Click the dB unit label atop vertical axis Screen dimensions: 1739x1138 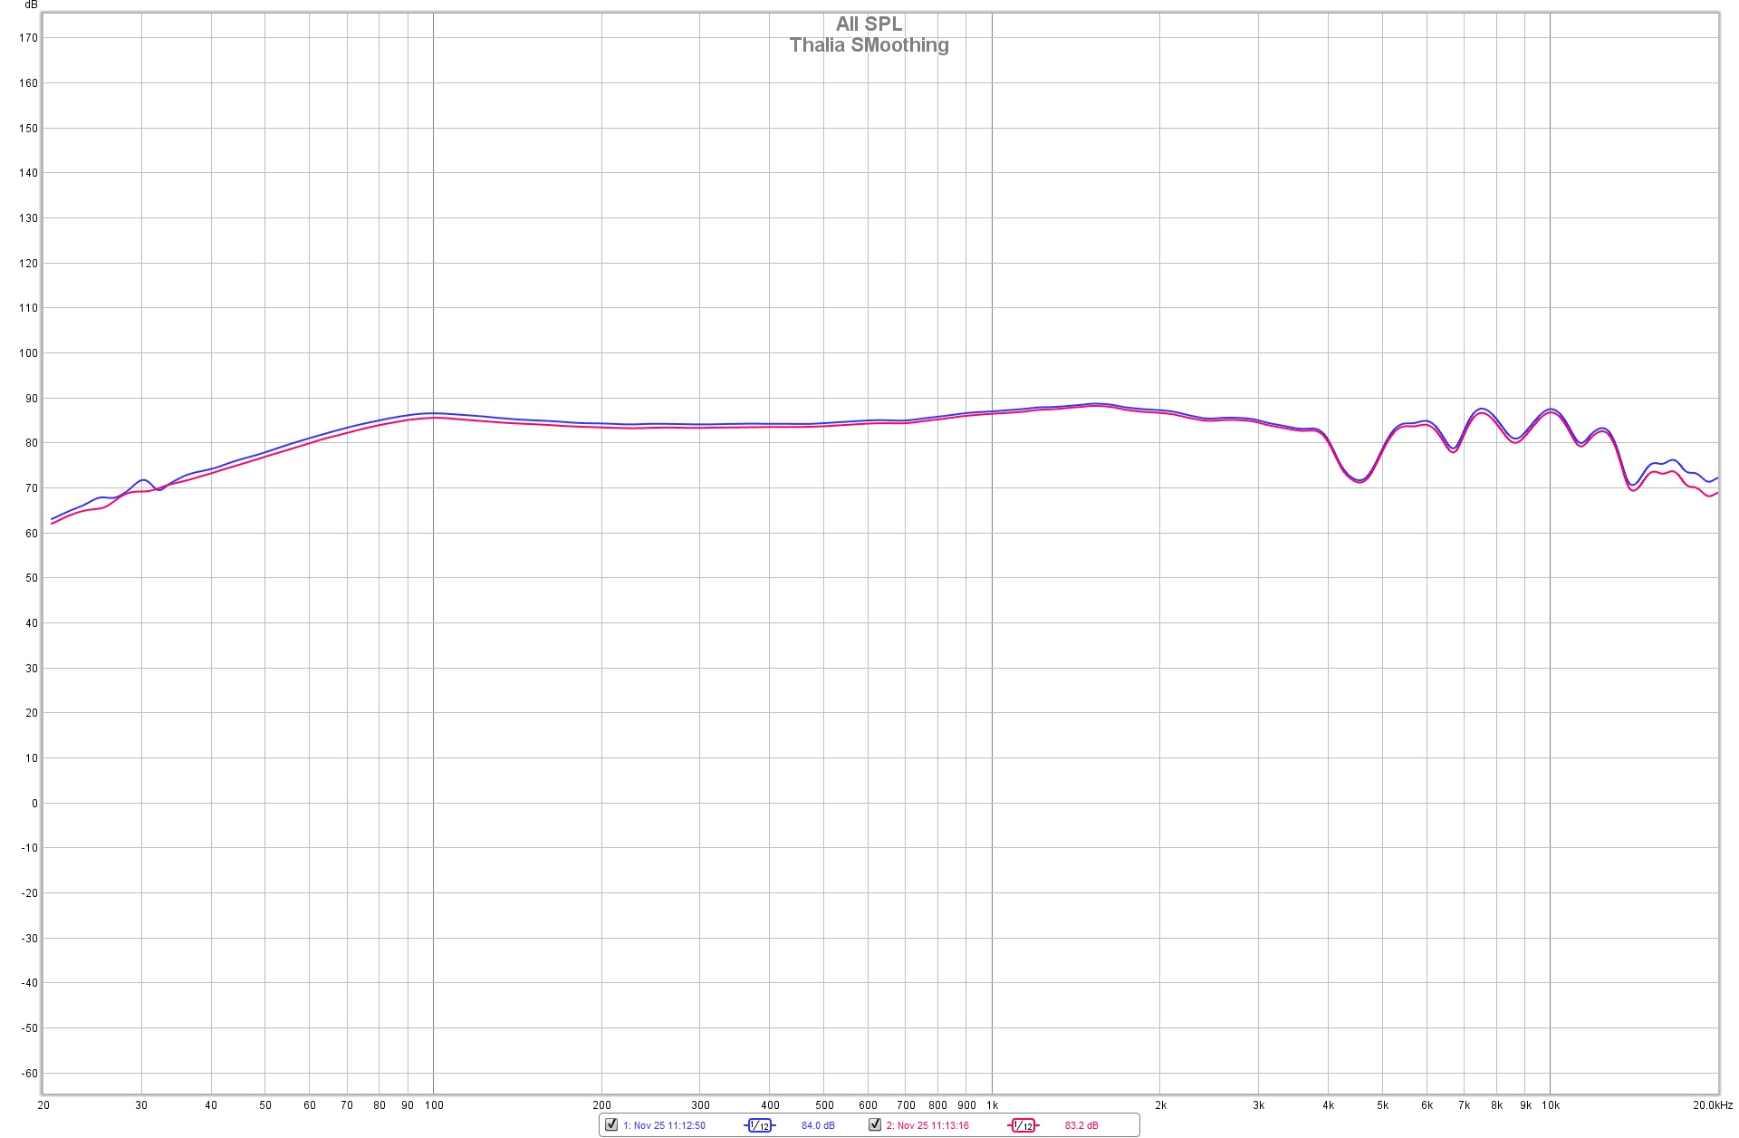pyautogui.click(x=31, y=5)
